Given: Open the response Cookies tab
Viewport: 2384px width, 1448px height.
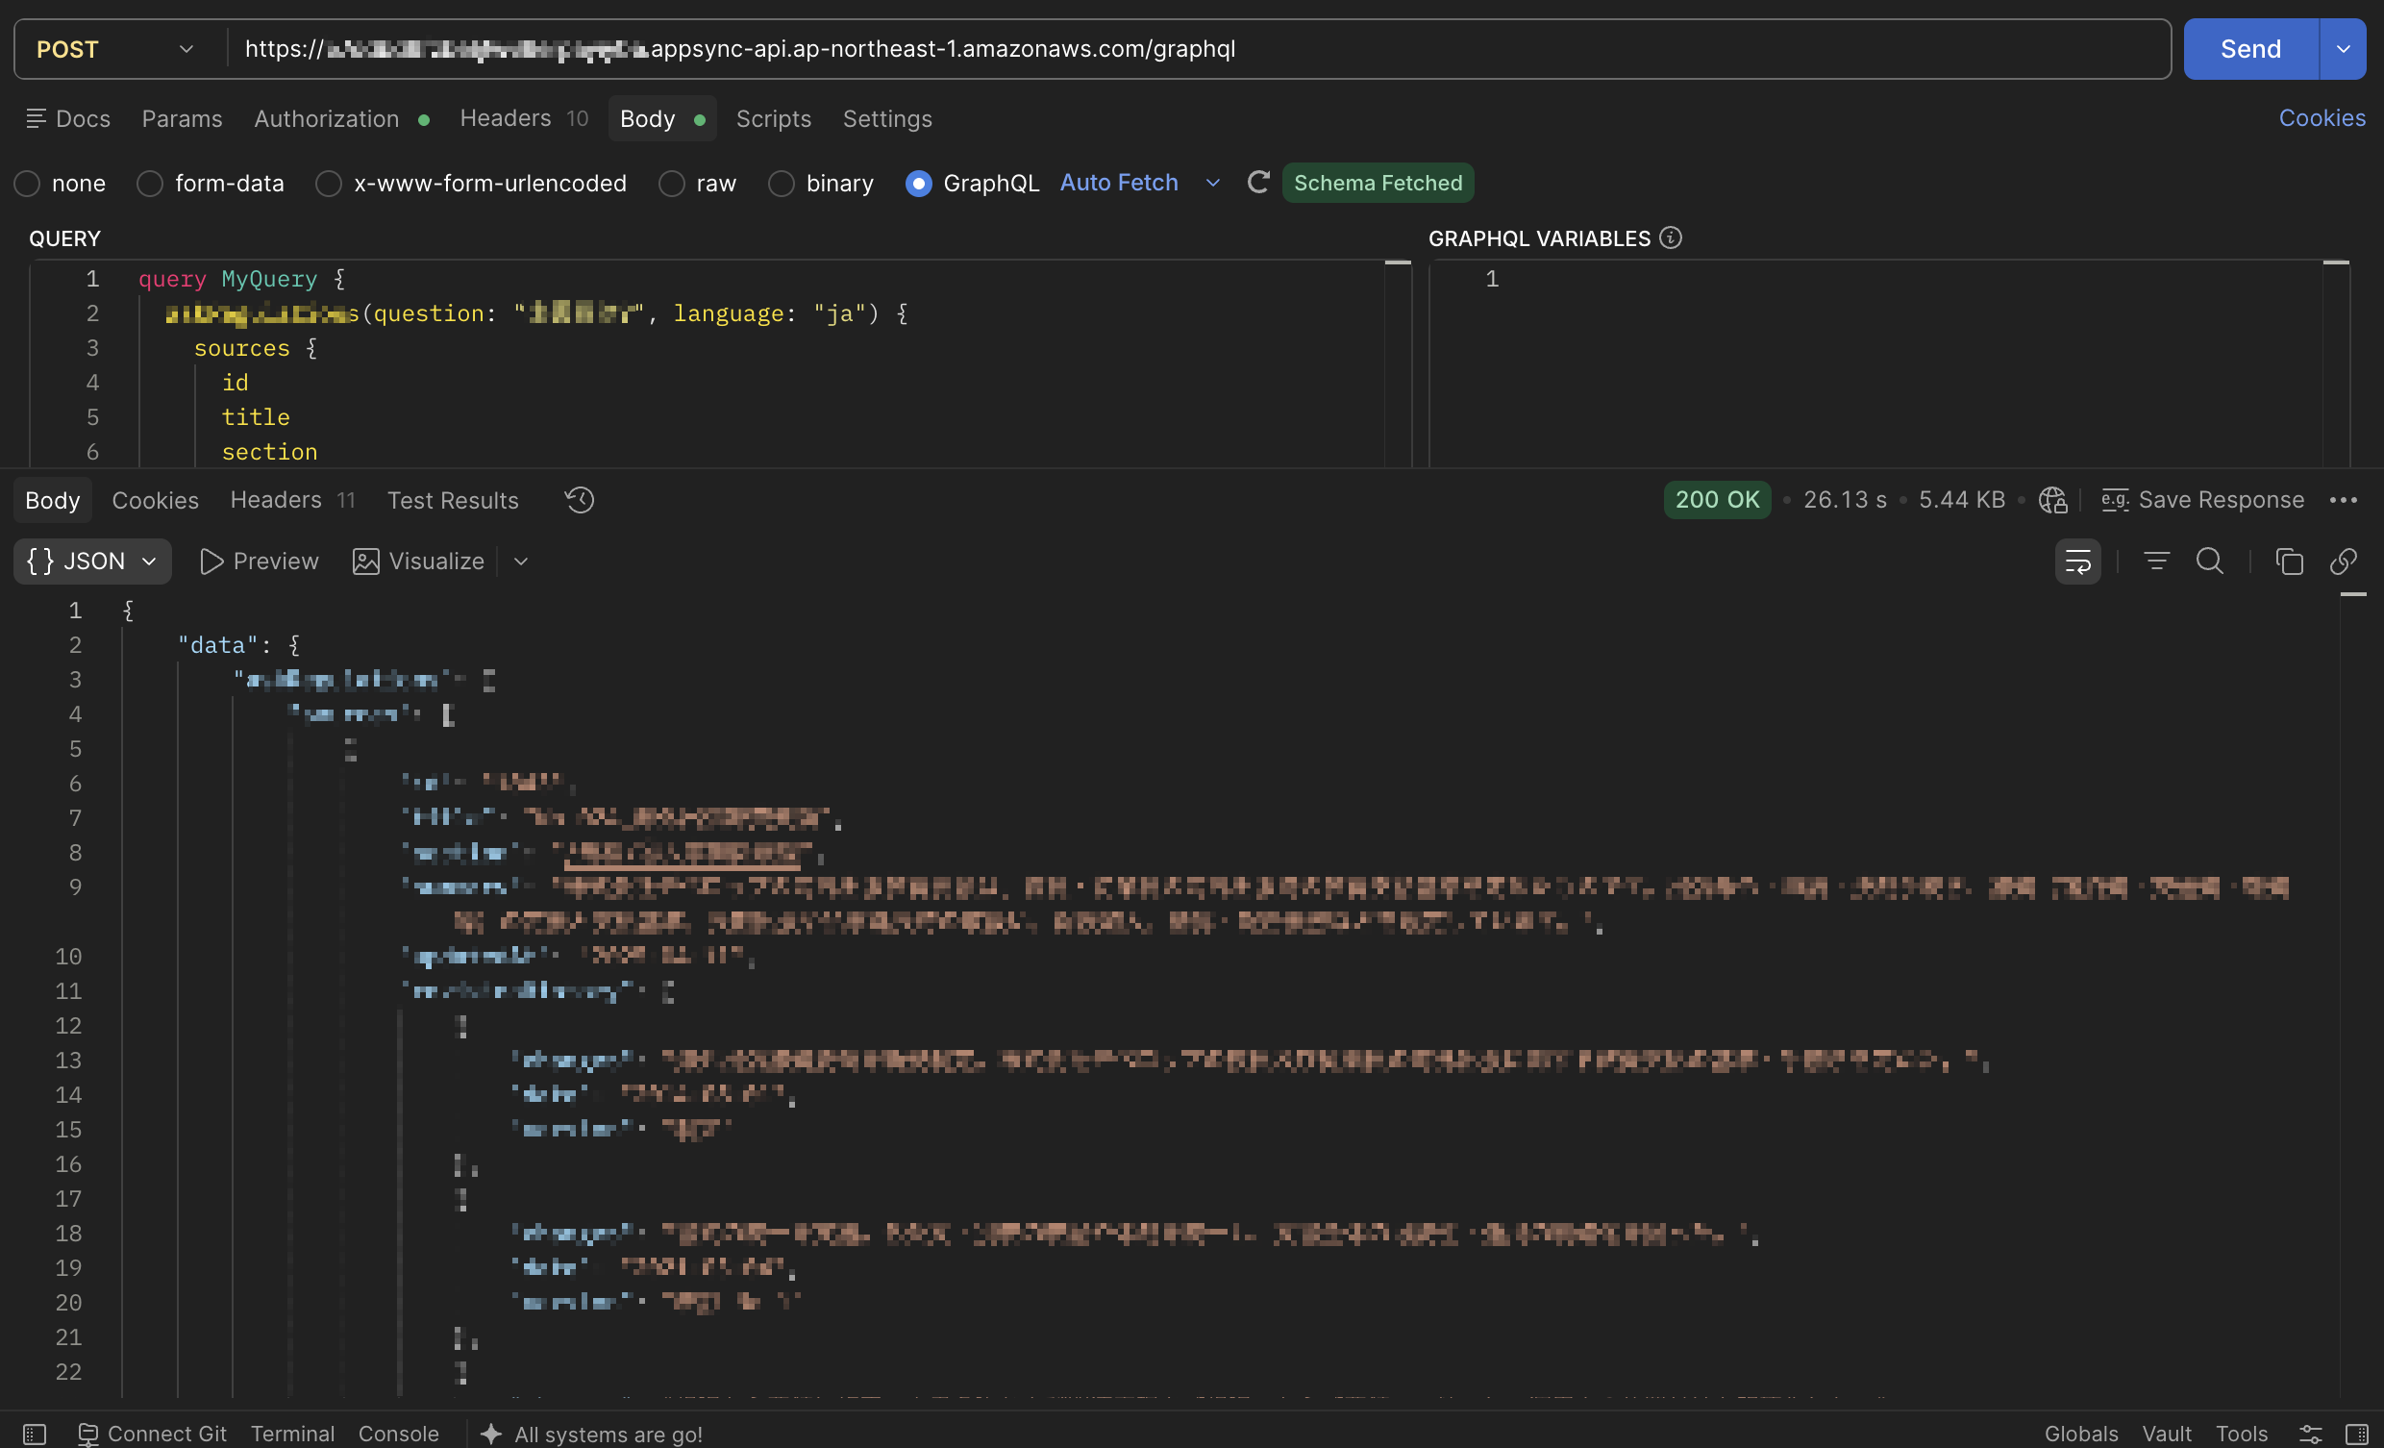Looking at the screenshot, I should tap(155, 500).
